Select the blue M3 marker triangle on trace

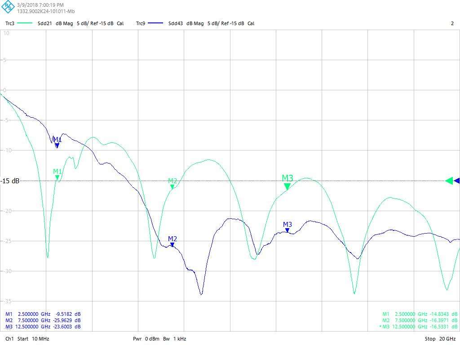click(287, 230)
